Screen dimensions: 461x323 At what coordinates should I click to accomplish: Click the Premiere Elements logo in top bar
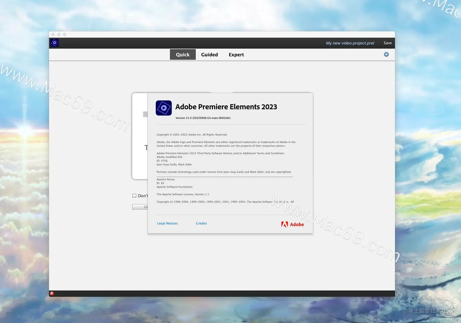pyautogui.click(x=55, y=43)
